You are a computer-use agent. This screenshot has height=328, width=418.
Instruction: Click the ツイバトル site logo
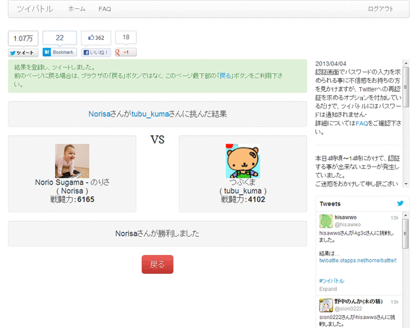click(x=35, y=9)
